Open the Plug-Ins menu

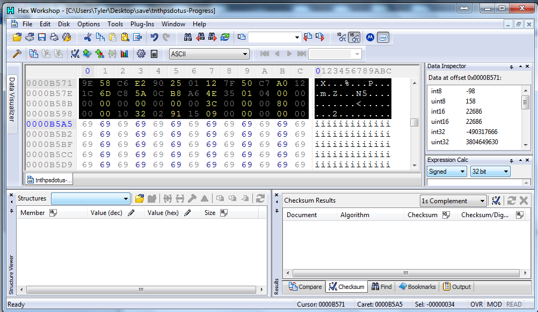point(142,24)
